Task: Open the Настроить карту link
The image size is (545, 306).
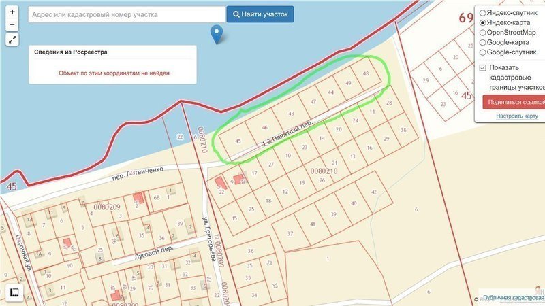Action: pyautogui.click(x=517, y=116)
